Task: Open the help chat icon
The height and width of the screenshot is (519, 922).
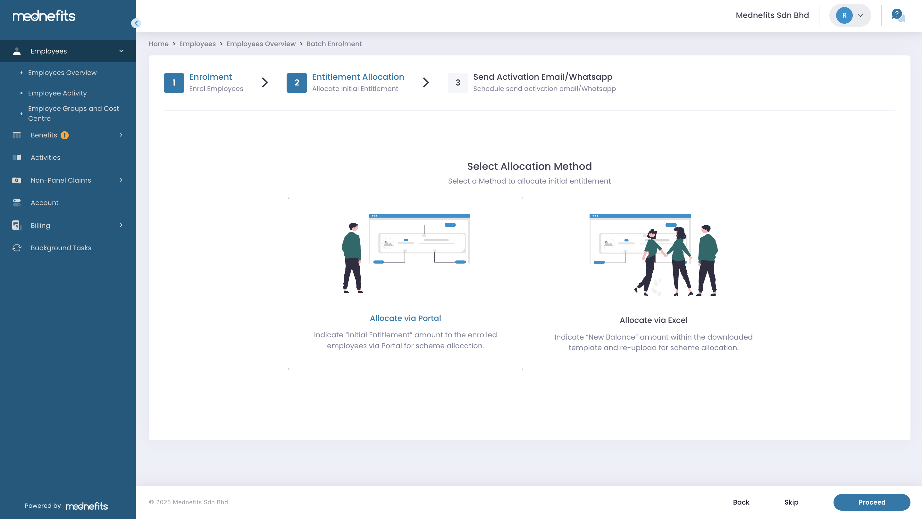Action: [898, 15]
